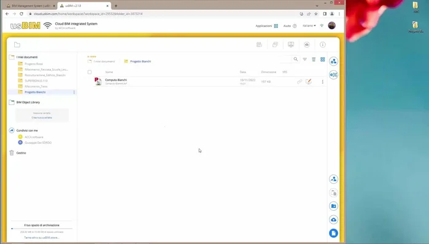Click the user profile avatar
The image size is (429, 244).
(332, 25)
